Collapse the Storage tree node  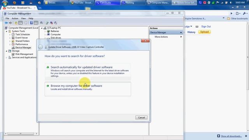coord(7,51)
